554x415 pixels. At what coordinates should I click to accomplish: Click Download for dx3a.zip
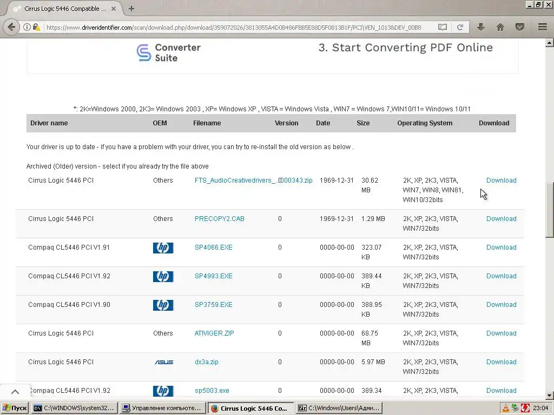[501, 362]
